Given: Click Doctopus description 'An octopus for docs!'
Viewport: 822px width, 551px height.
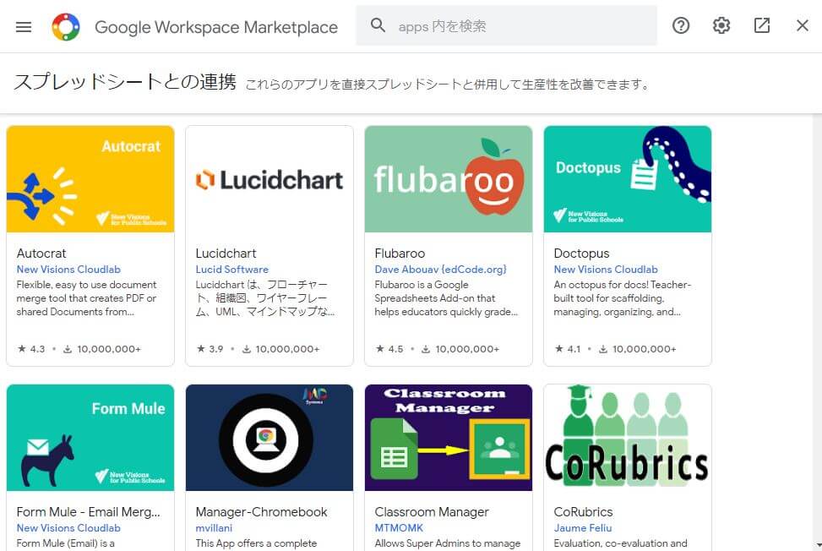Looking at the screenshot, I should [x=623, y=298].
